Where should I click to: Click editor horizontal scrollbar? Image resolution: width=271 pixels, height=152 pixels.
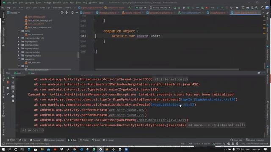(x=167, y=69)
